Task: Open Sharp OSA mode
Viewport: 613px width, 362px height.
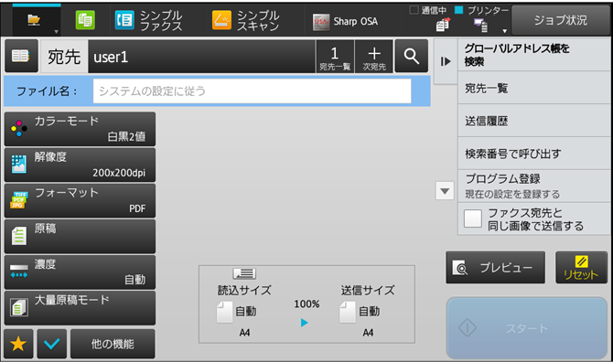Action: coord(346,21)
